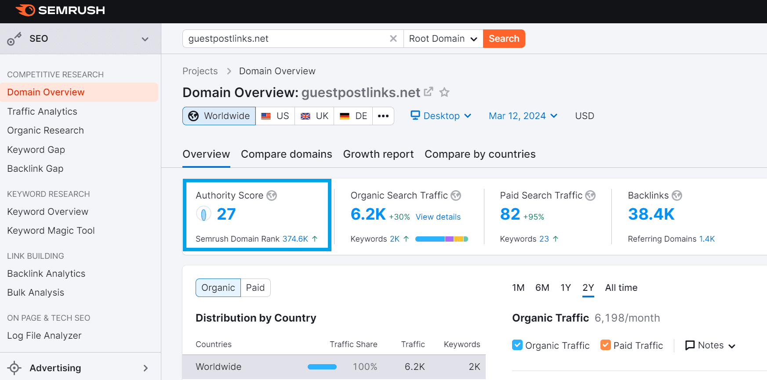Click the organic keywords distribution color bar
Image resolution: width=767 pixels, height=380 pixels.
441,239
